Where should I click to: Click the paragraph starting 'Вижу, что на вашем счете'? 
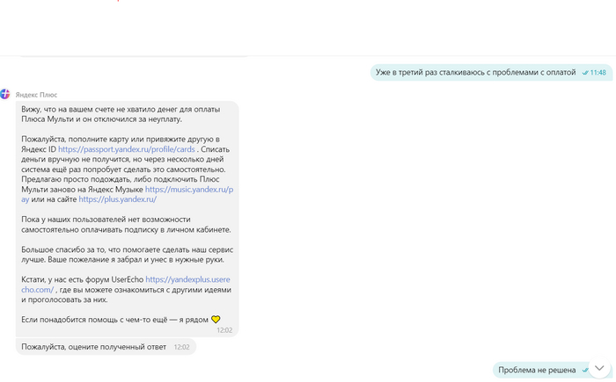coord(121,114)
